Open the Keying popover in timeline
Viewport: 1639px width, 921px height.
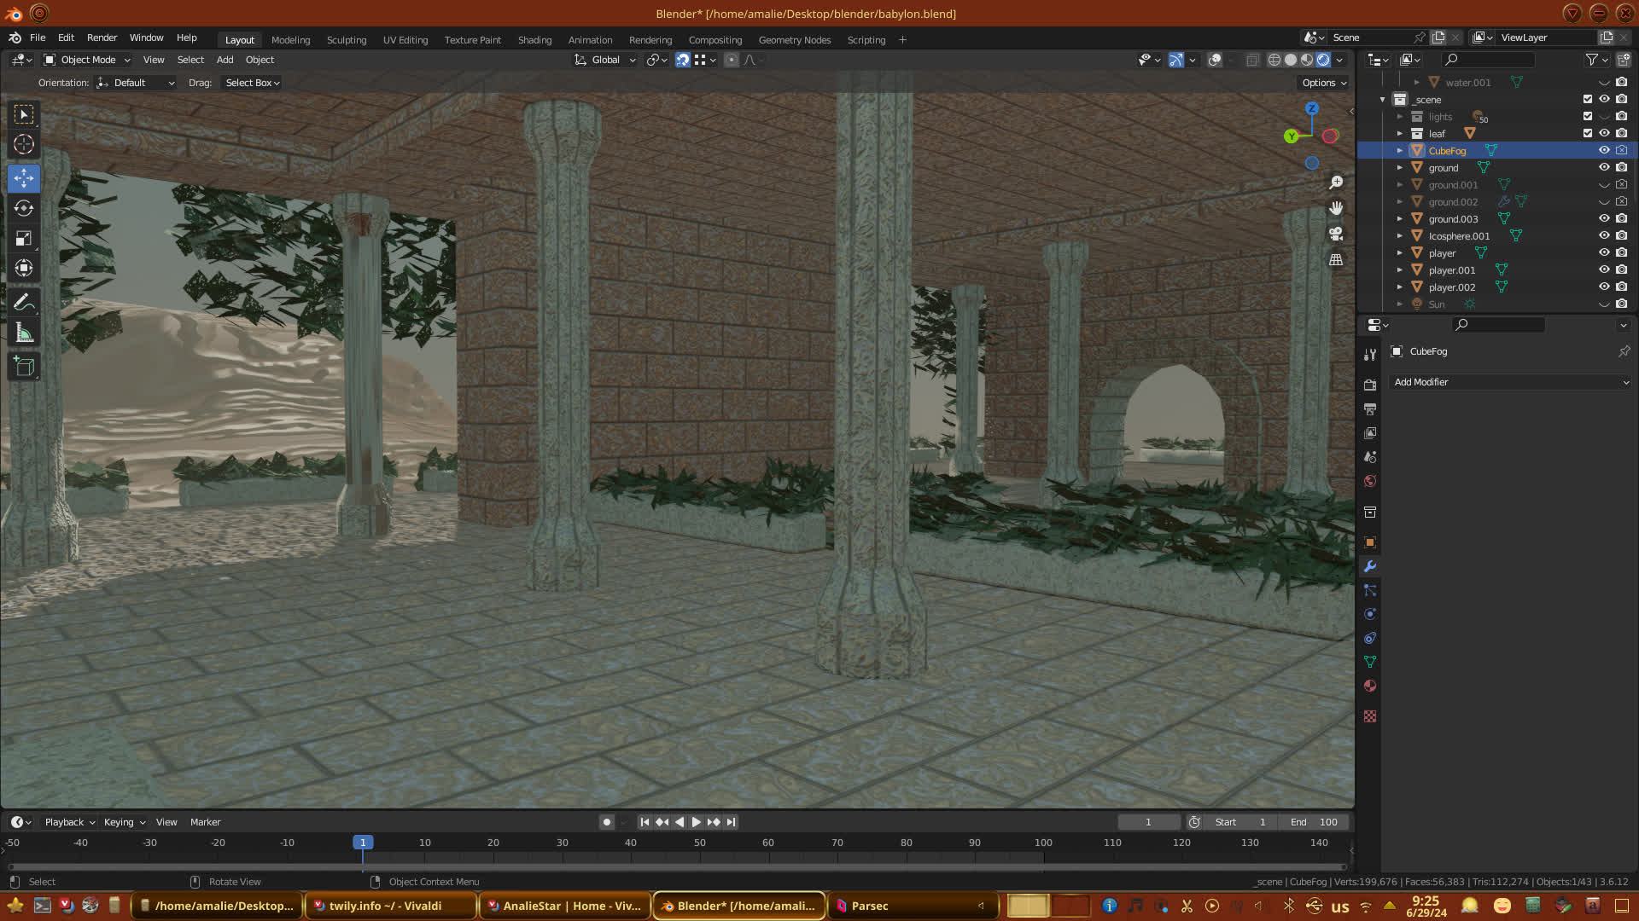point(124,822)
